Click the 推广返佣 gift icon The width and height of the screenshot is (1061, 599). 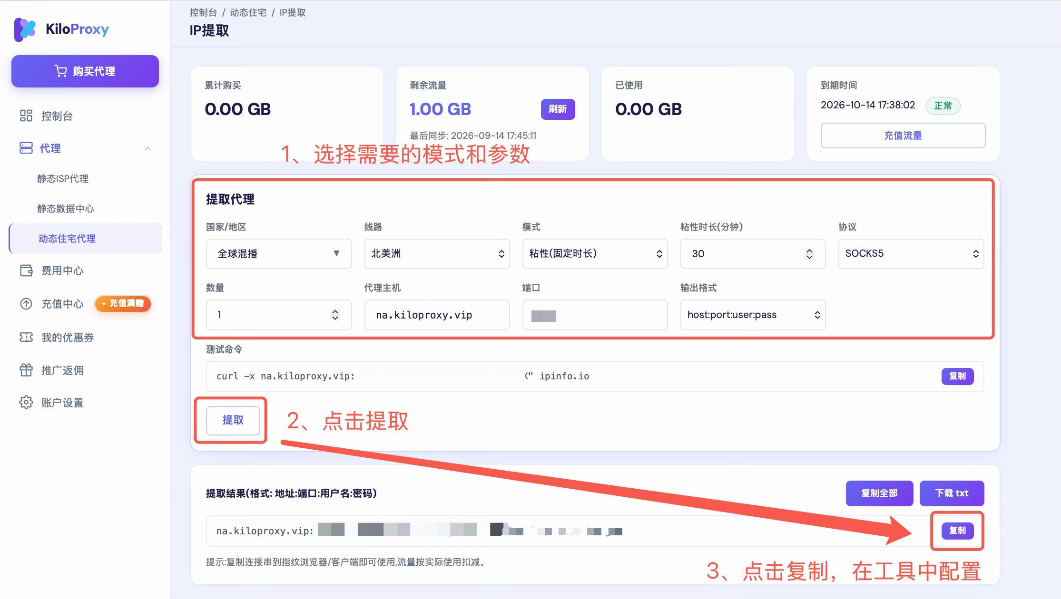point(26,370)
